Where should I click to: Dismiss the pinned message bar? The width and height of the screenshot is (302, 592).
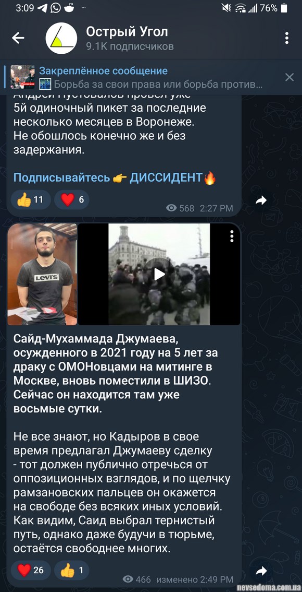[289, 77]
